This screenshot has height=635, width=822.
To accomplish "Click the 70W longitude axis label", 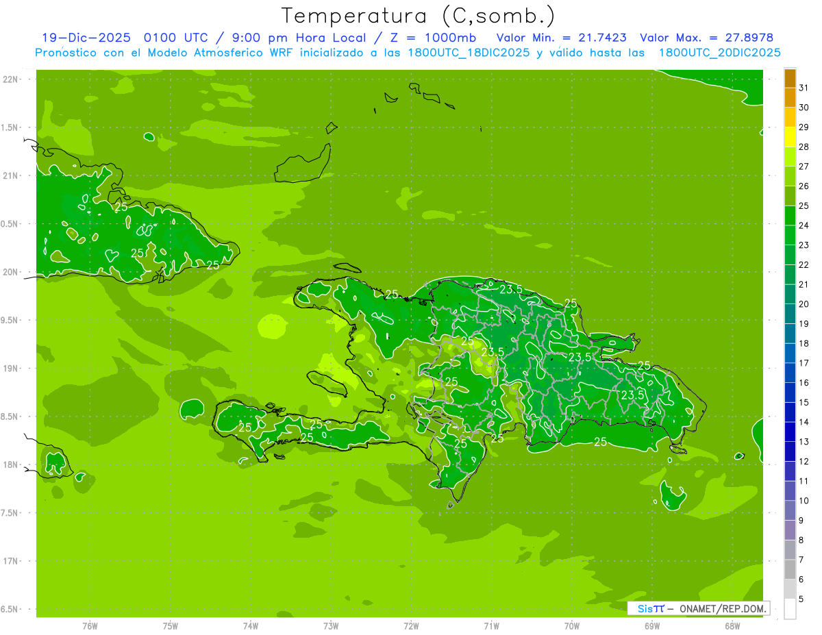I will coord(572,626).
